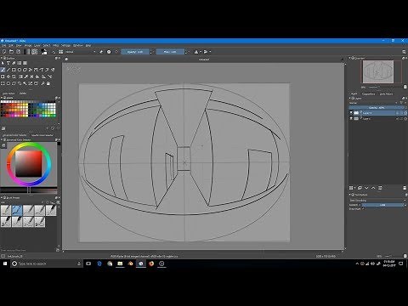Switch to the Undo History tab
The height and width of the screenshot is (306, 408).
tap(386, 93)
